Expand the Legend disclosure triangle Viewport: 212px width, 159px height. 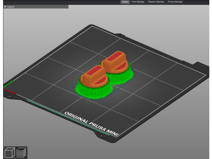click(x=5, y=7)
